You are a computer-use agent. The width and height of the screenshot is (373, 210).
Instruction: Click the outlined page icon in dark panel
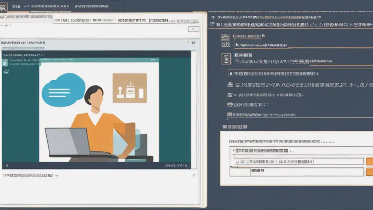click(226, 59)
